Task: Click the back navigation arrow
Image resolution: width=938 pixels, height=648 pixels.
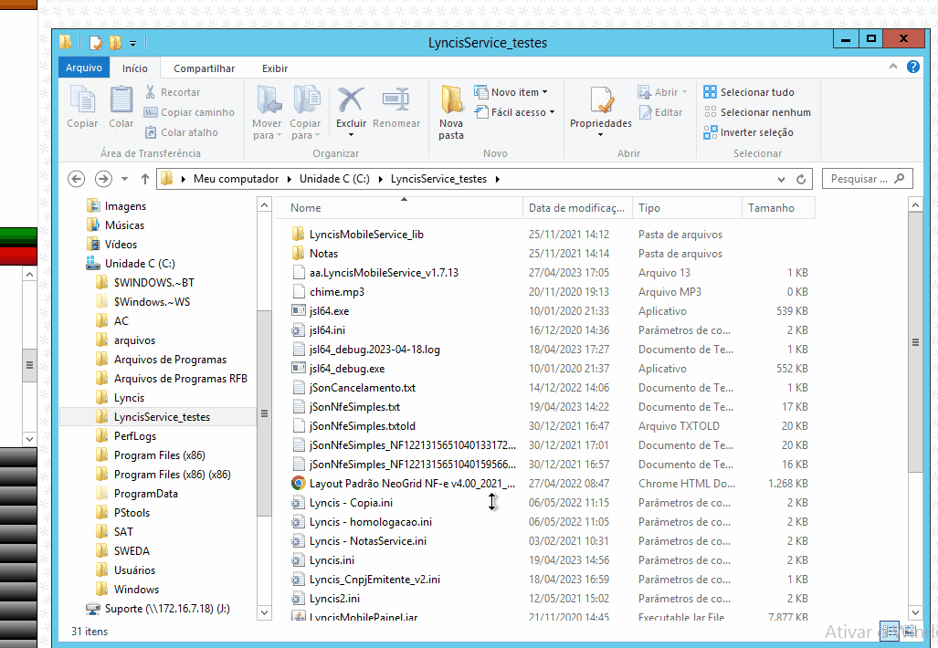Action: pyautogui.click(x=77, y=180)
